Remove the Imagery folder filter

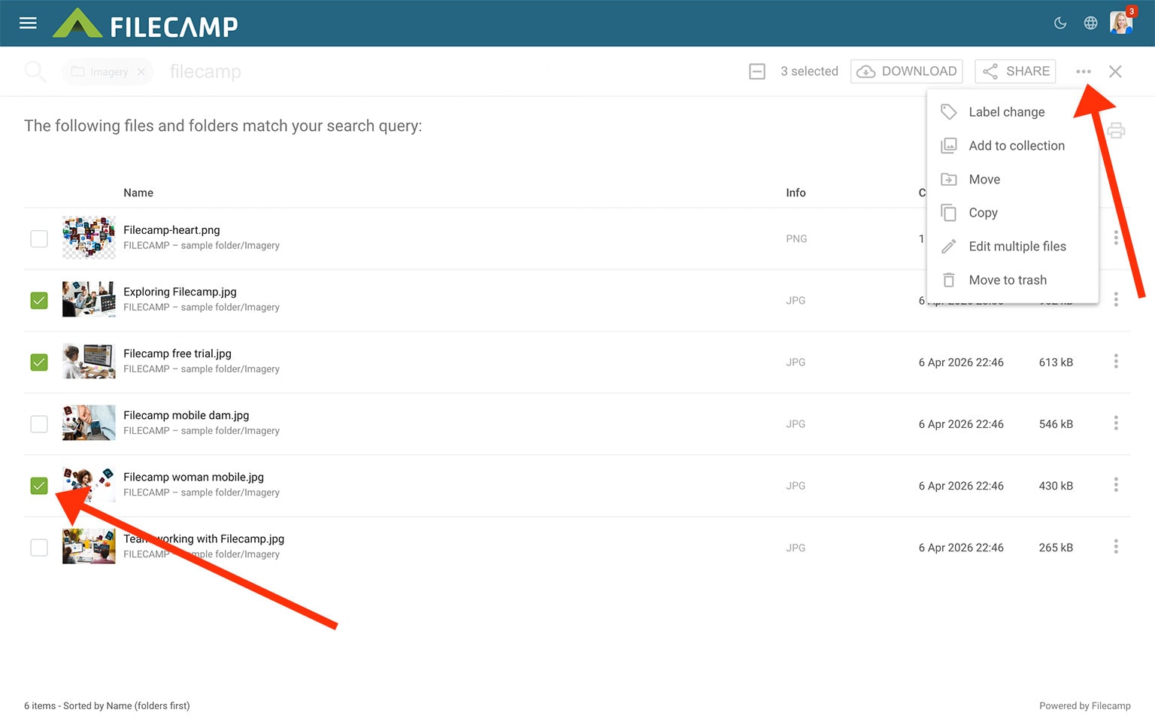(x=141, y=72)
